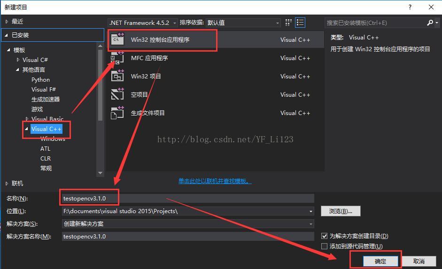
Task: Click the Win32 项目 template name
Action: [146, 77]
